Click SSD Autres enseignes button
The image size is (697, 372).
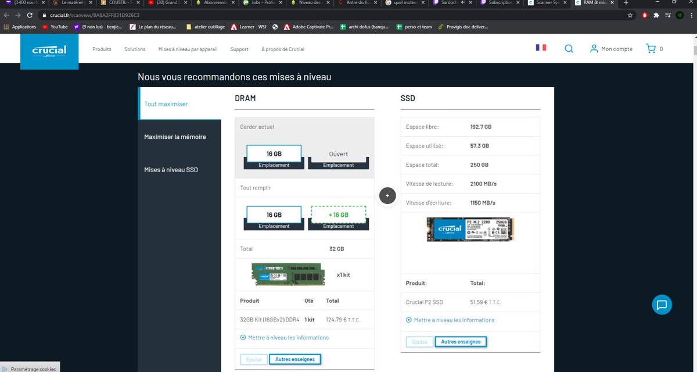click(461, 342)
